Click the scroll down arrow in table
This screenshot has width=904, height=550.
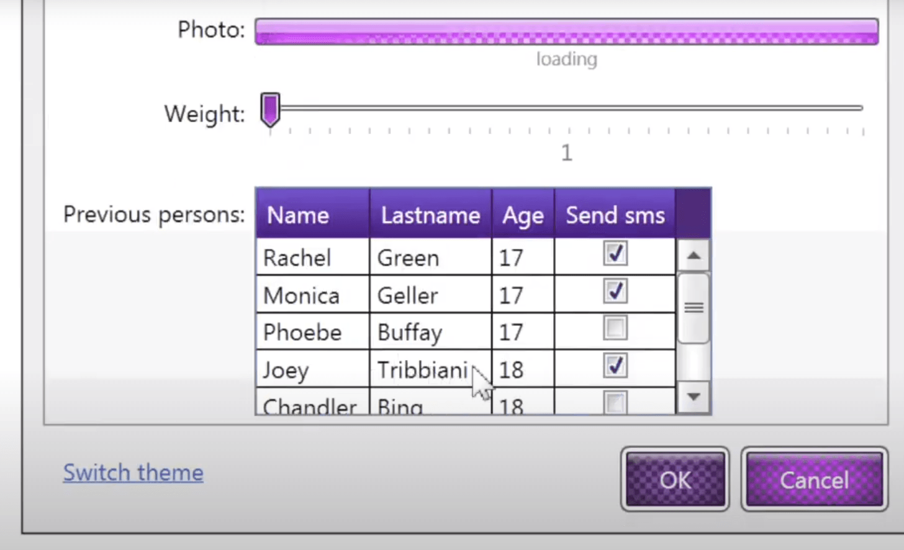(x=694, y=396)
